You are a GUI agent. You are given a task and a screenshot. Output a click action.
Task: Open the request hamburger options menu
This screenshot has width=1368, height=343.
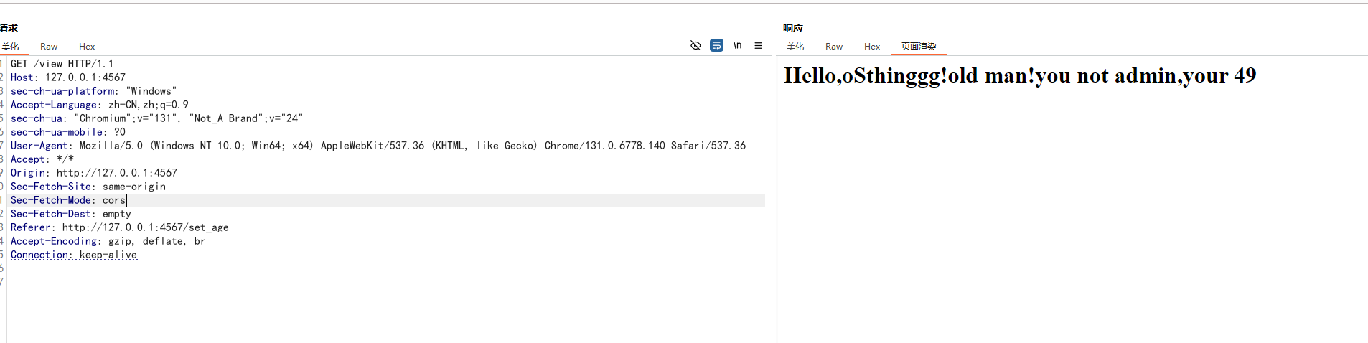coord(758,45)
